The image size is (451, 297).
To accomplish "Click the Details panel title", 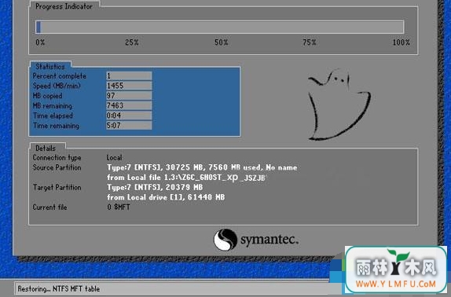I will click(x=46, y=148).
